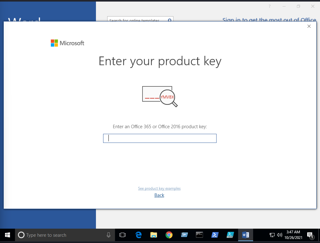Viewport: 320px width, 243px height.
Task: Open the light PowerShell ISE taskbar icon
Action: click(x=230, y=235)
